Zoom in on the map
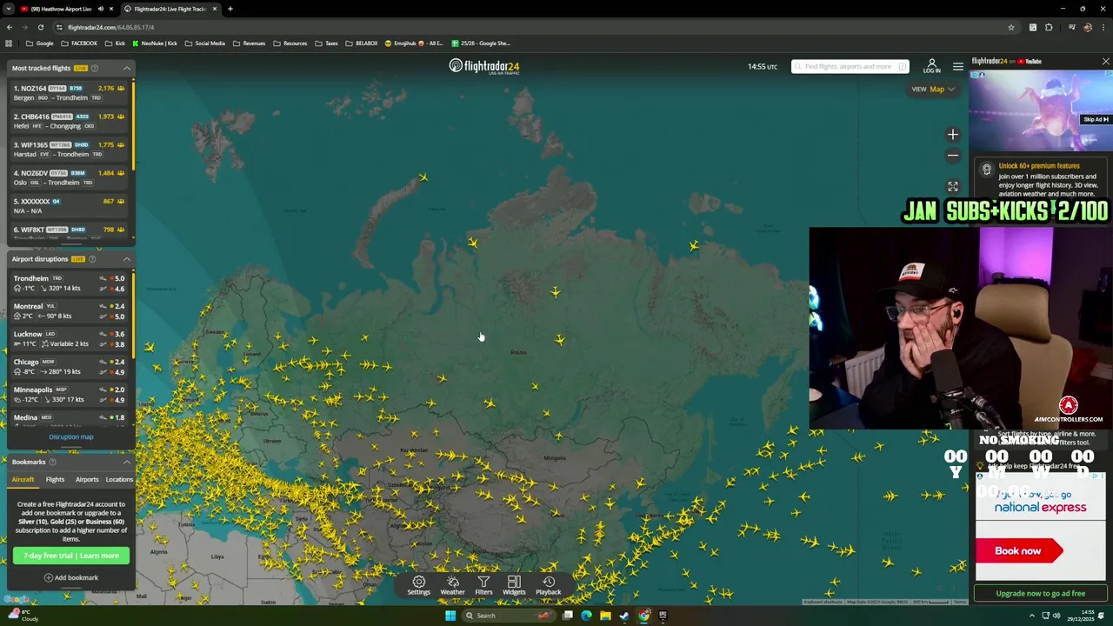 coord(953,134)
